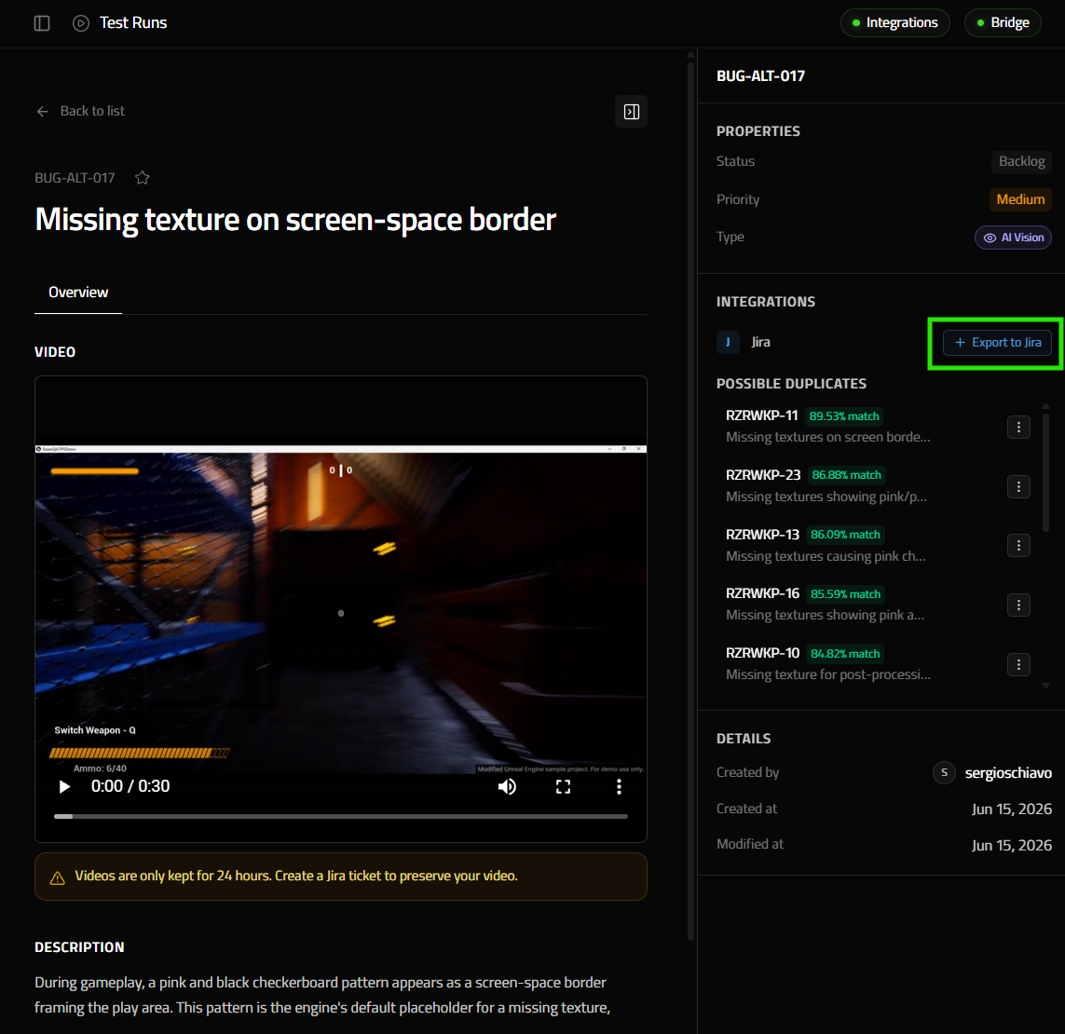Click the 85.59% match badge
1065x1034 pixels.
845,594
